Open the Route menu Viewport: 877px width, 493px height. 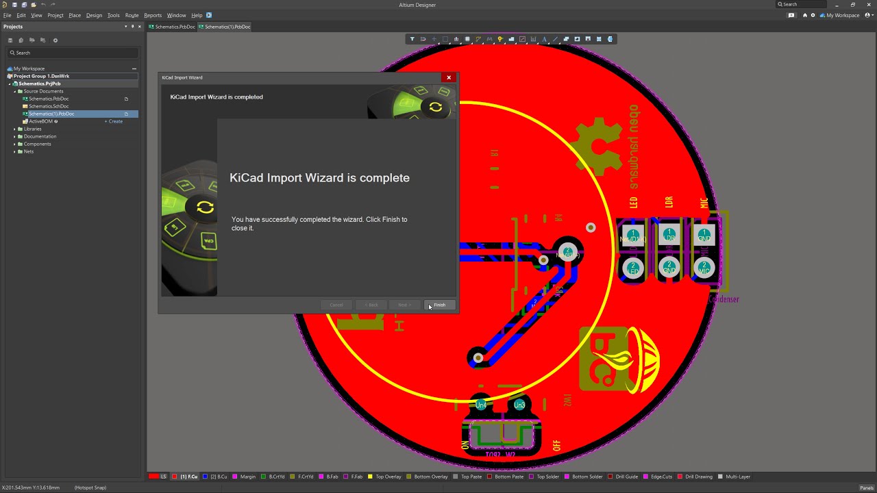click(132, 15)
